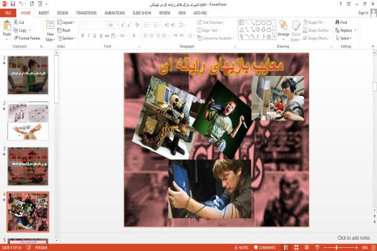Collapse the ribbon with the arrow

[373, 46]
